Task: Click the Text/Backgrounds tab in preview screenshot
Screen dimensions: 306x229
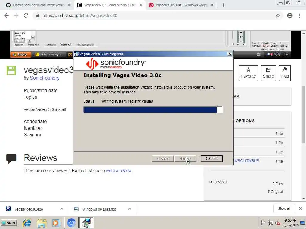Action: click(85, 45)
